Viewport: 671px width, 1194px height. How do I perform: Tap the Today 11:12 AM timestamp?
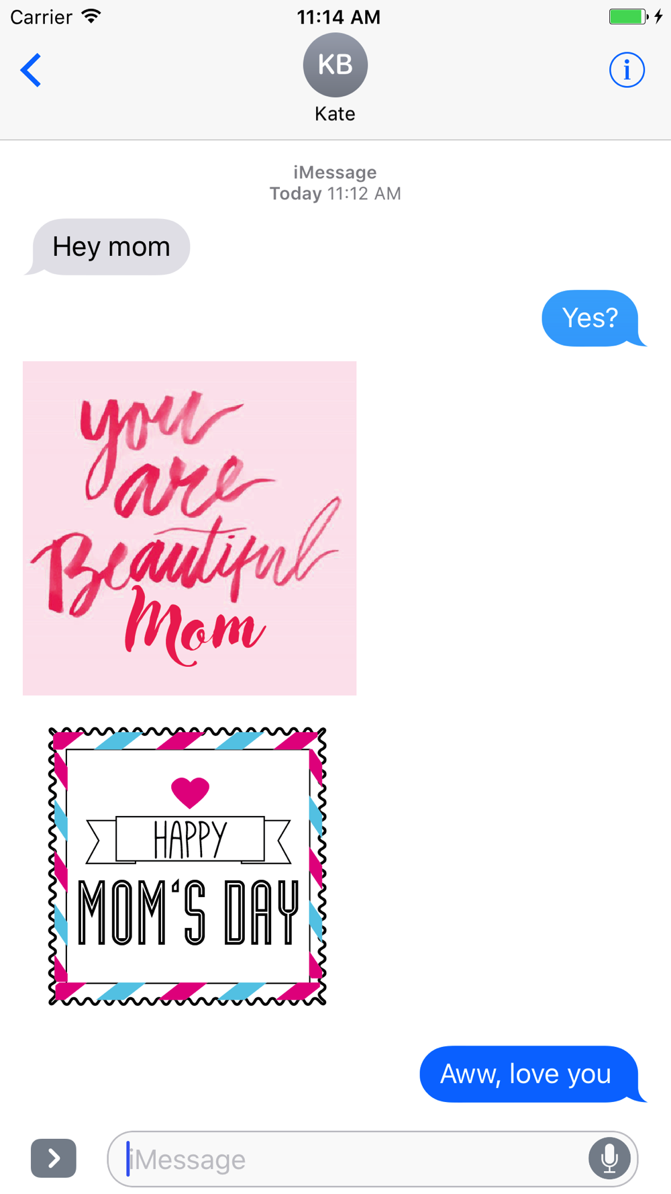(335, 193)
